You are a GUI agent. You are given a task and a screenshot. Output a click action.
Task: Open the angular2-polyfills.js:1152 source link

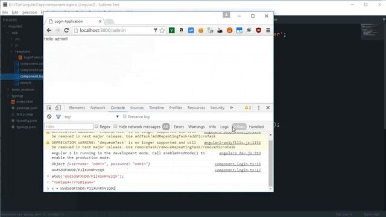point(232,142)
